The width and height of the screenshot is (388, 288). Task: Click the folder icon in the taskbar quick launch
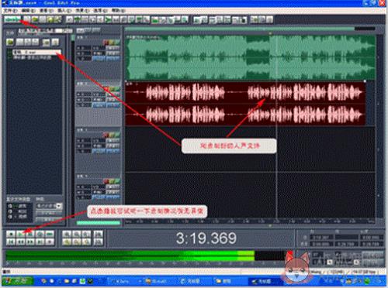tap(67, 281)
